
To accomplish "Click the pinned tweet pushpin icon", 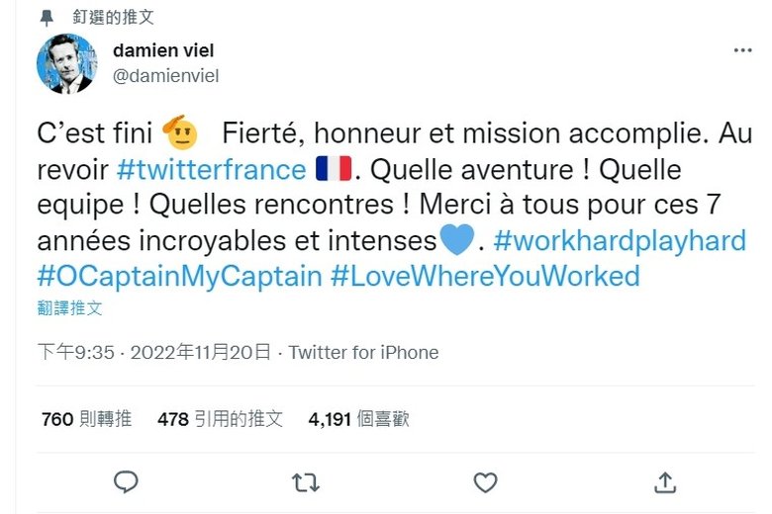I will 47,18.
